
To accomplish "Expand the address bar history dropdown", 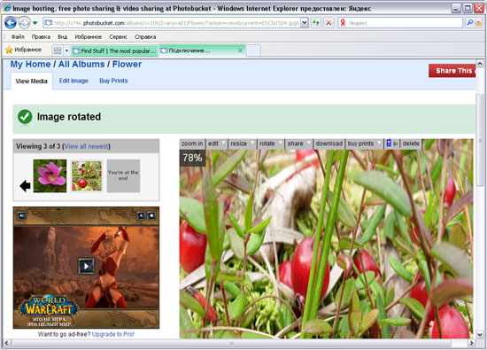I will (305, 23).
